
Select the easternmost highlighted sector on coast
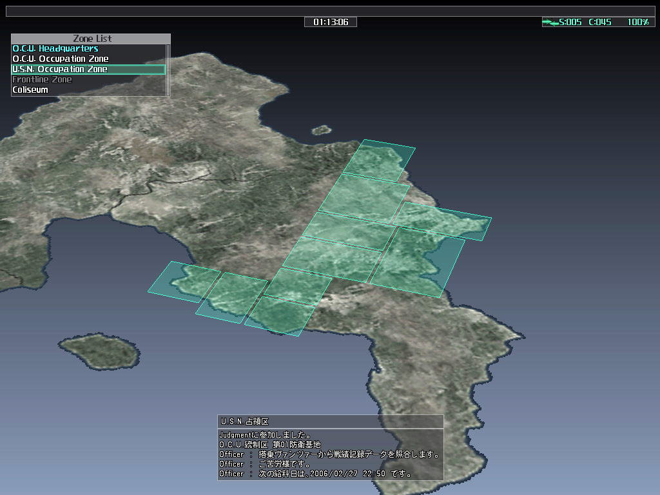point(443,220)
